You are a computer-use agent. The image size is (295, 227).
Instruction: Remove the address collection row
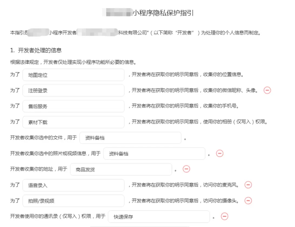point(186,169)
